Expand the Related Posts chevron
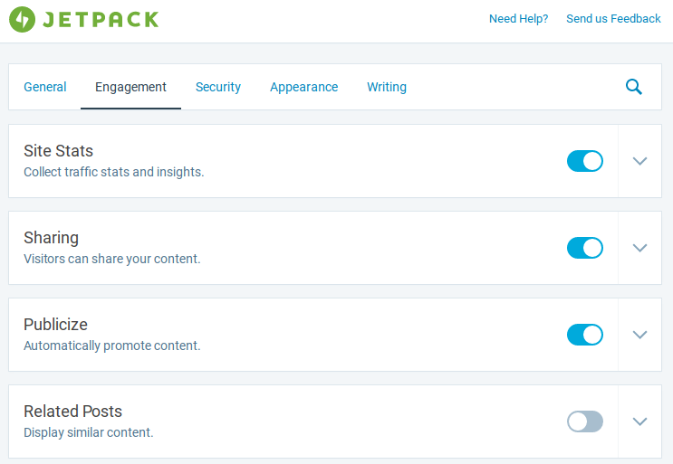 click(x=640, y=421)
